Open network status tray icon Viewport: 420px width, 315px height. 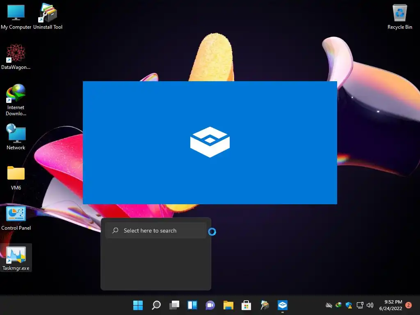coord(360,305)
